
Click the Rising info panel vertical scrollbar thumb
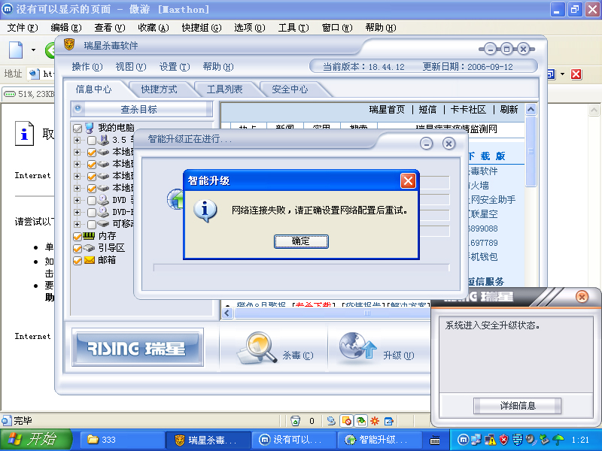coord(531,151)
